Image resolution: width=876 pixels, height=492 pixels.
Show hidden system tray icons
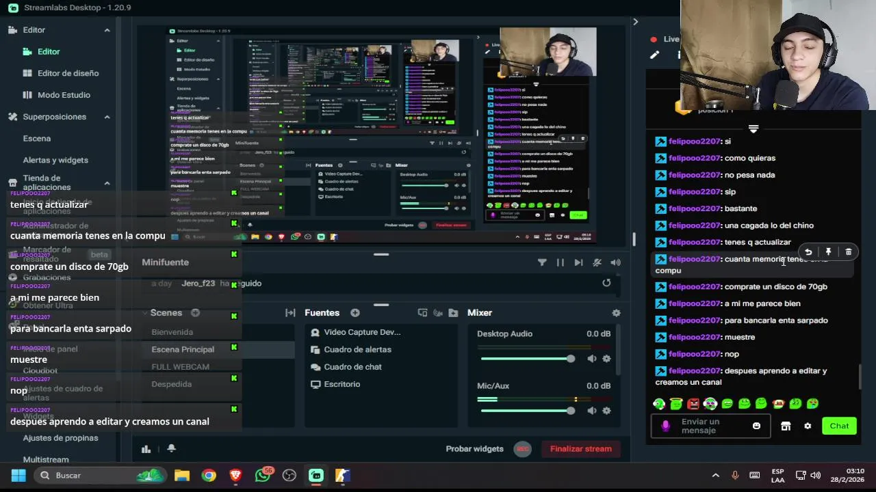(x=715, y=476)
